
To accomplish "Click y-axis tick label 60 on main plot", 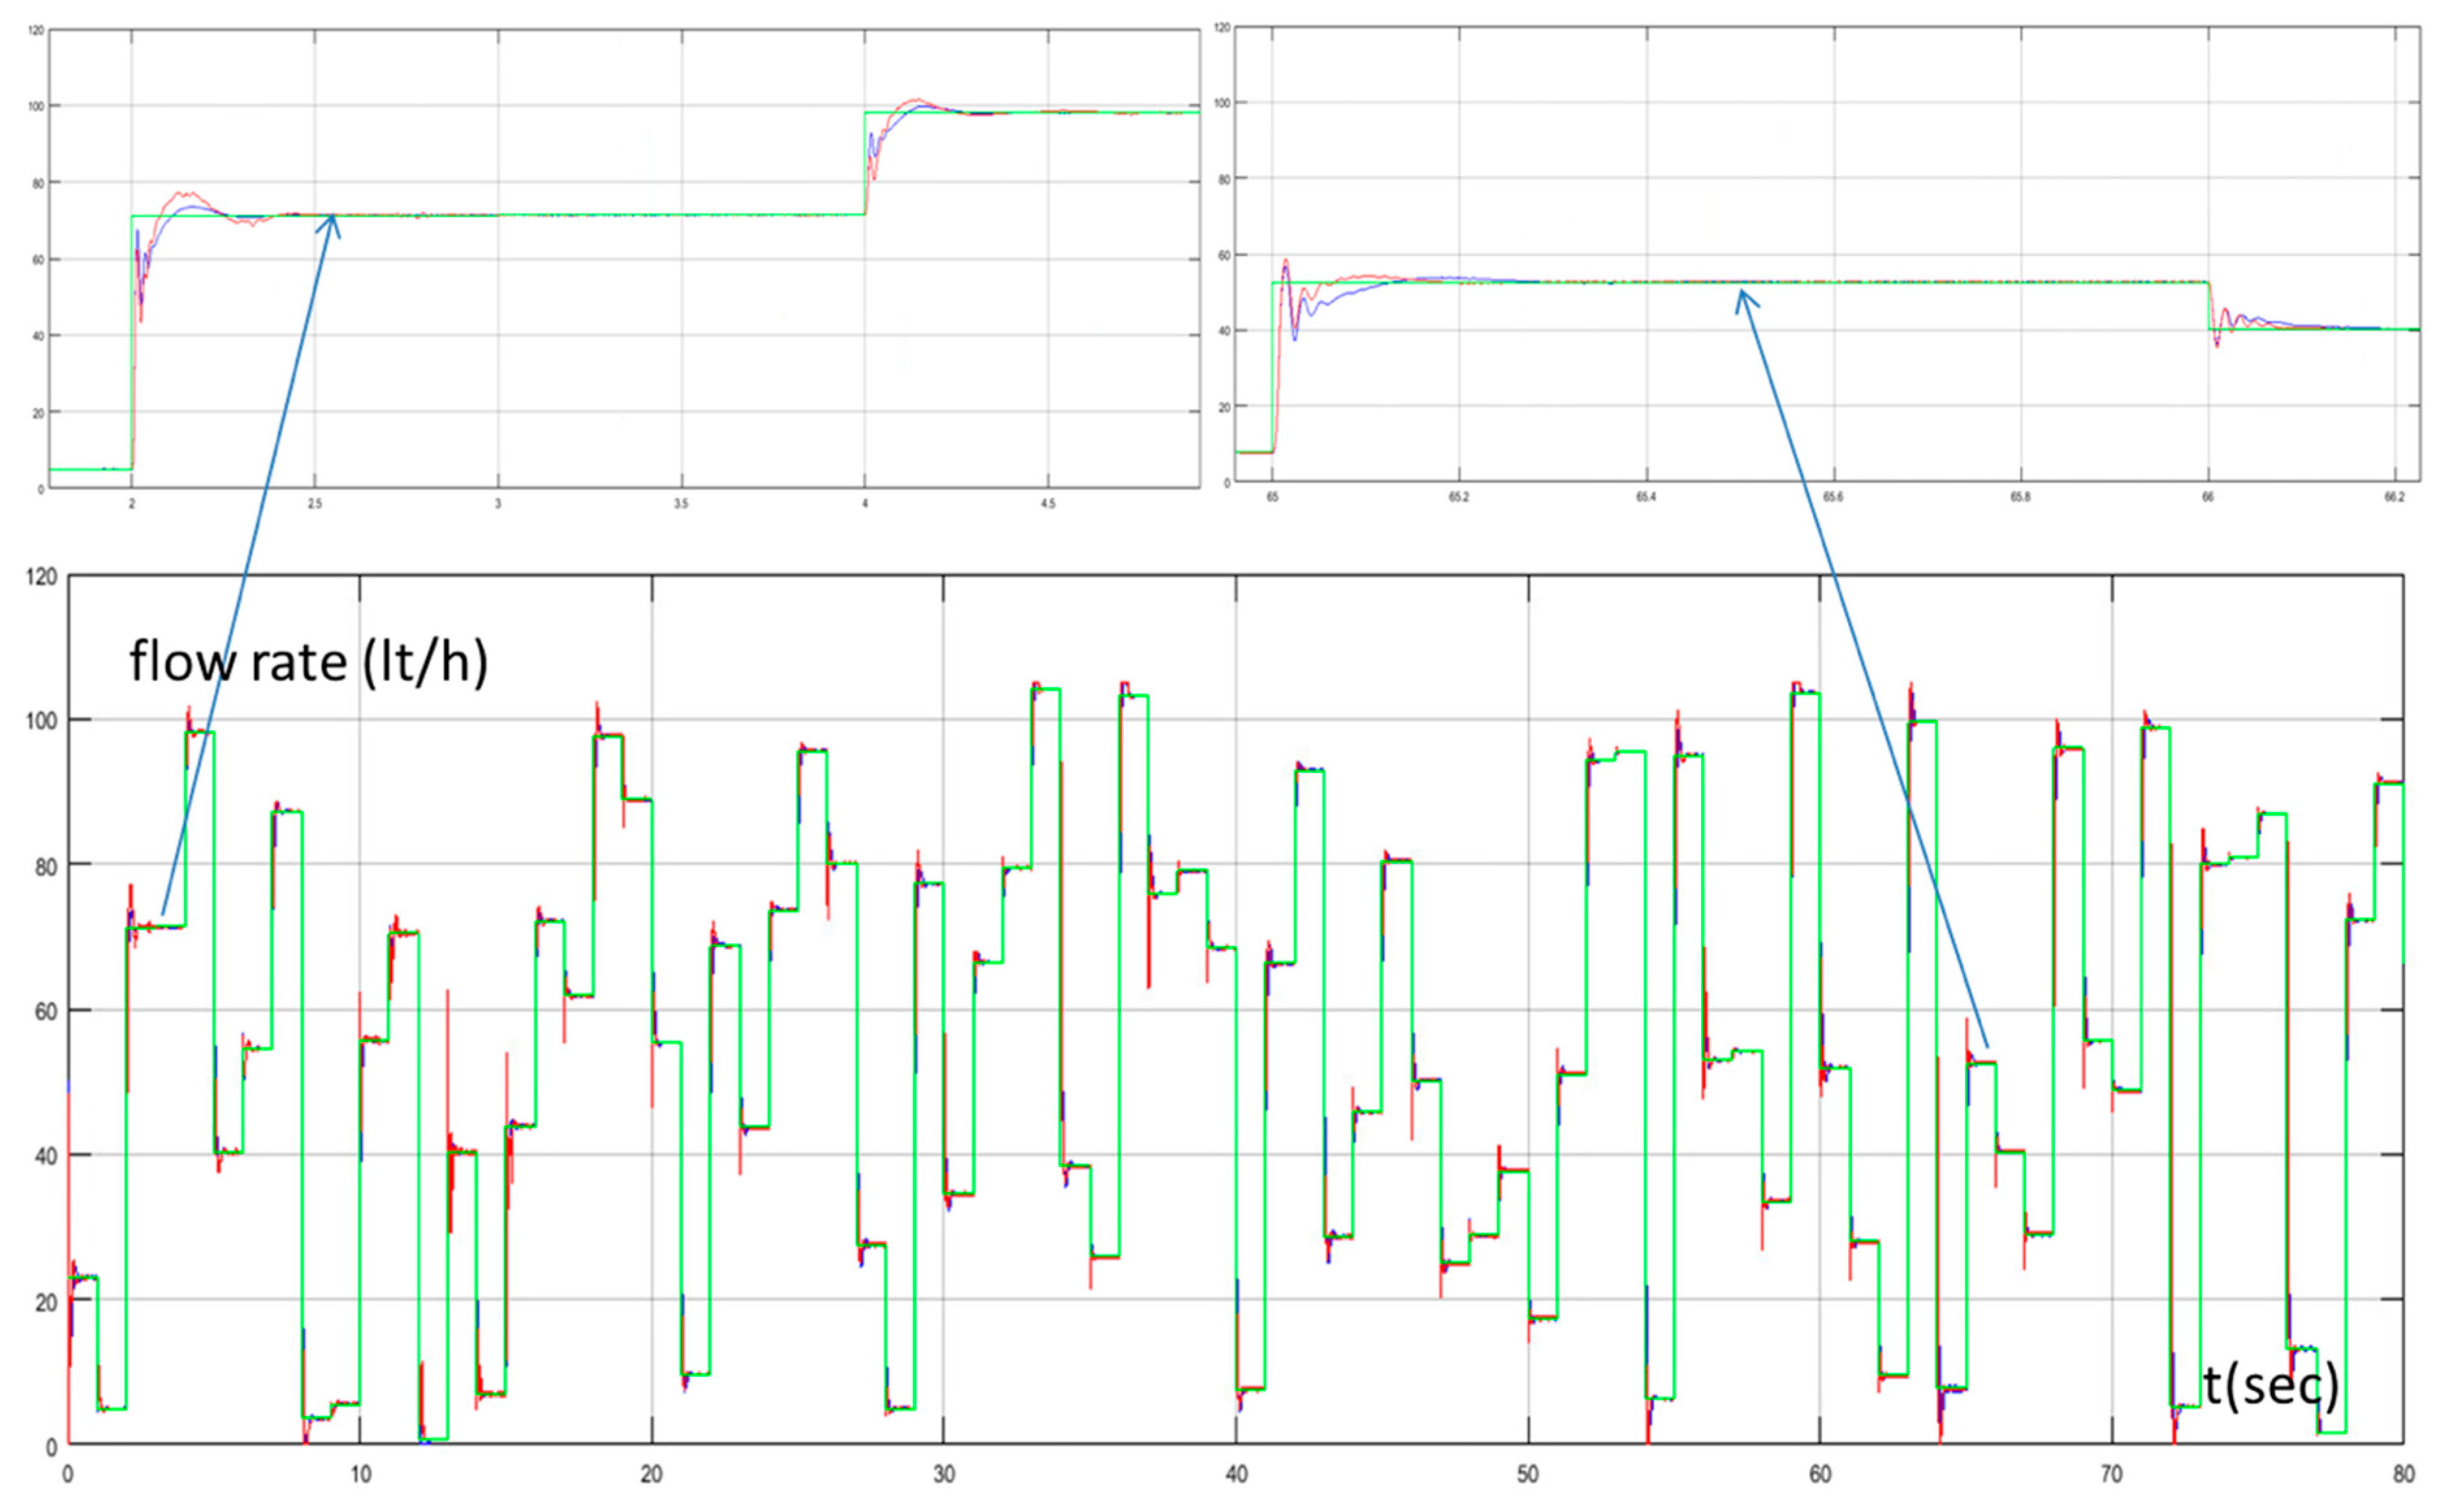I will pyautogui.click(x=45, y=1012).
